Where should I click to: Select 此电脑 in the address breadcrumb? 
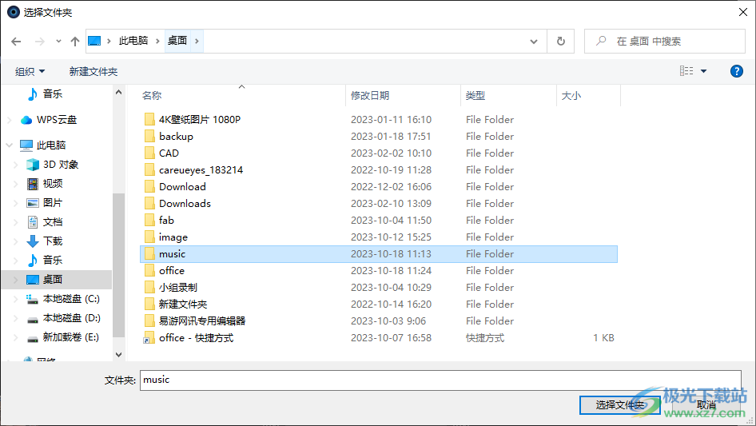[133, 41]
